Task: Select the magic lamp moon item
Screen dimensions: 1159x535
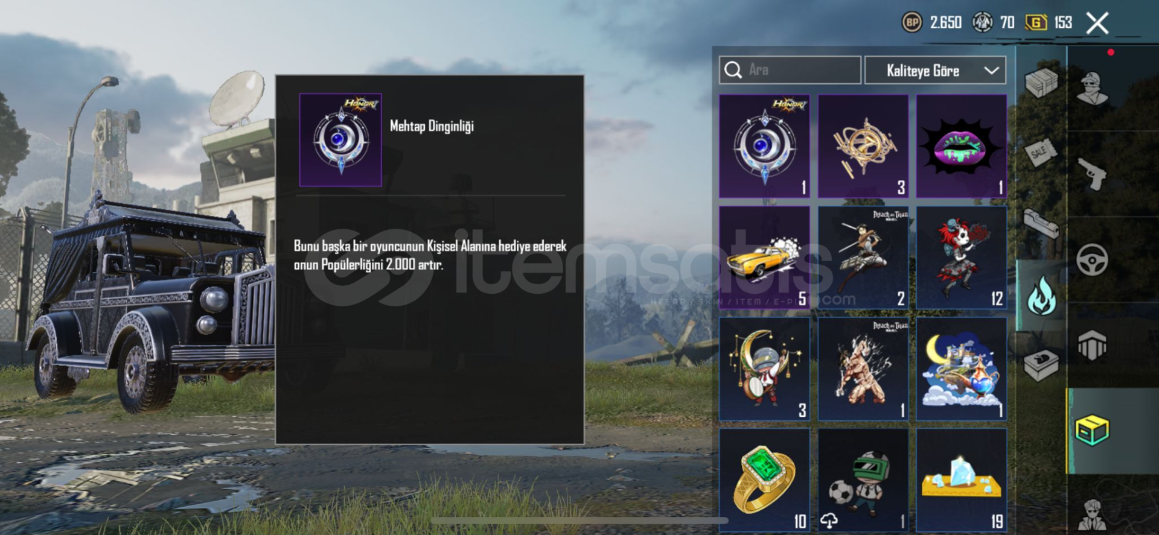Action: point(961,369)
